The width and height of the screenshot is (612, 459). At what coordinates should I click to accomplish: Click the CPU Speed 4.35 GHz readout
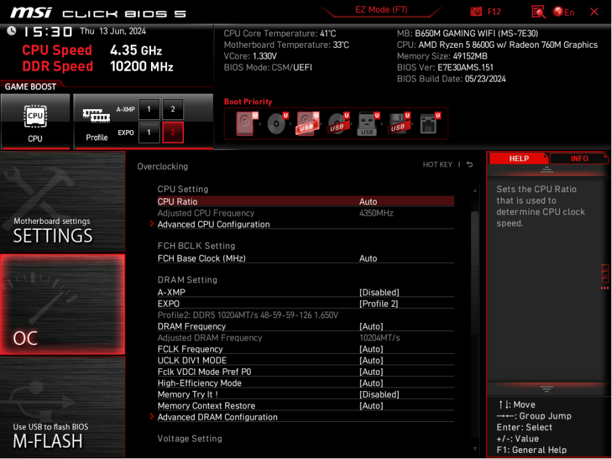click(92, 50)
